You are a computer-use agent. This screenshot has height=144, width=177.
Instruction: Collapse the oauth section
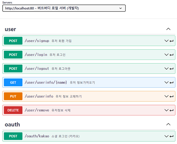point(168,124)
